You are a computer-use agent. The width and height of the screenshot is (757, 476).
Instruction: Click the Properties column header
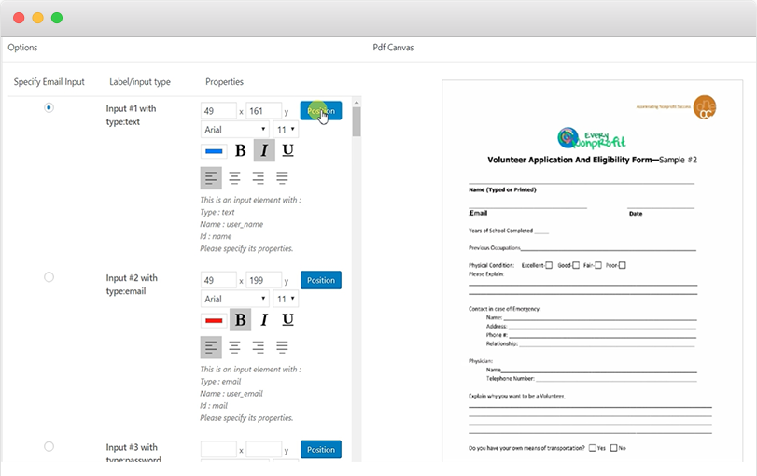[x=225, y=81]
